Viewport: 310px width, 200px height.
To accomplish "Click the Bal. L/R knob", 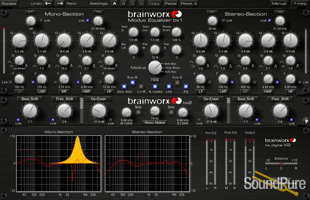I will tap(134, 50).
